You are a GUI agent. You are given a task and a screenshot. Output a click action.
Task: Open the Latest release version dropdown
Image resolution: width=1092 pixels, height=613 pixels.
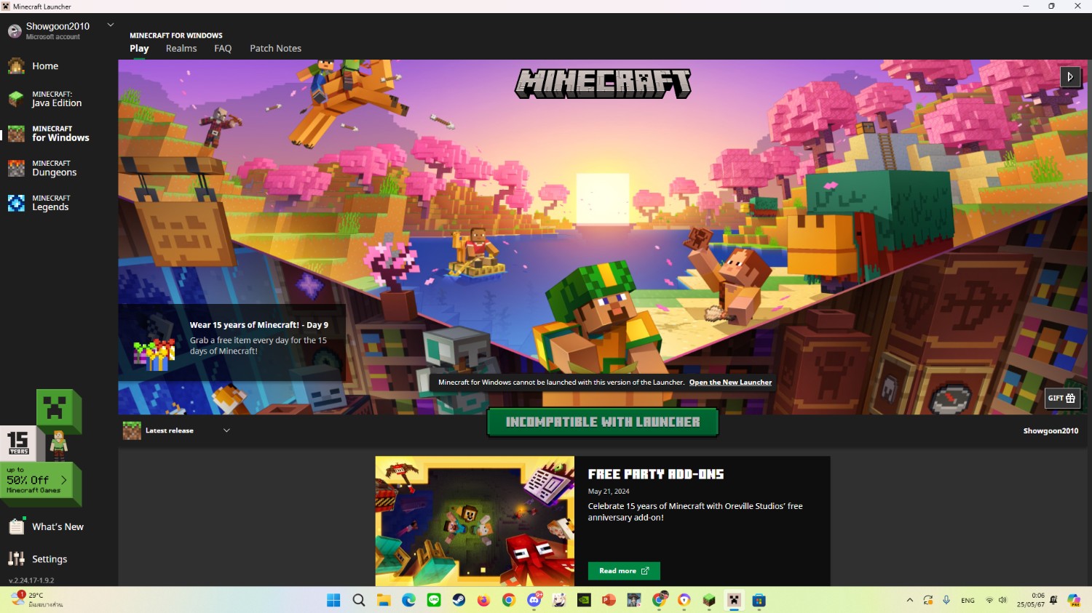coord(177,430)
